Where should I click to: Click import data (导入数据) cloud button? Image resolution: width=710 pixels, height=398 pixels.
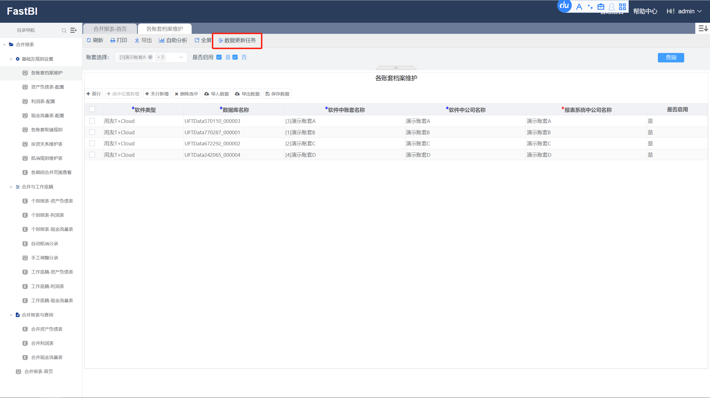click(x=217, y=94)
